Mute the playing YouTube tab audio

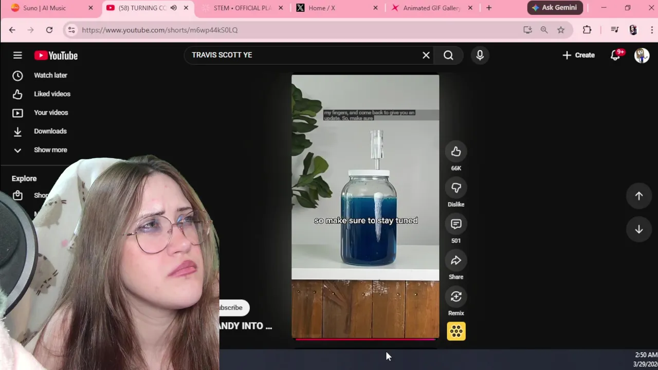pyautogui.click(x=174, y=8)
